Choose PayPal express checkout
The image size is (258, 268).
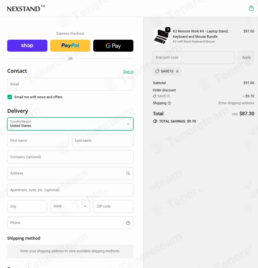[x=70, y=46]
